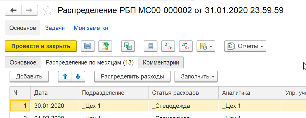Switch to the inner Основное tab
The image size is (306, 118).
point(23,62)
